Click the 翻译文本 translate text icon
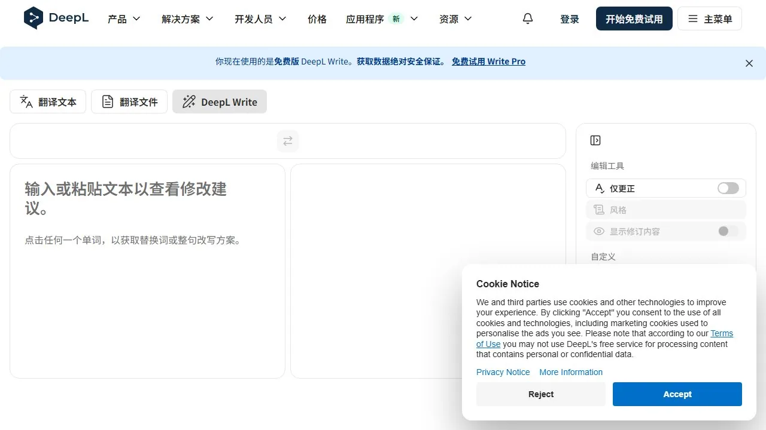The height and width of the screenshot is (430, 766). point(26,102)
